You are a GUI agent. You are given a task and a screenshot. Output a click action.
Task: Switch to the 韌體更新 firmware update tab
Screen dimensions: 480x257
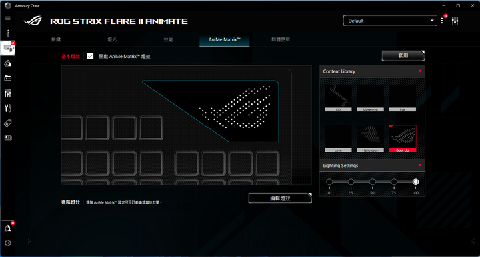[x=281, y=39]
